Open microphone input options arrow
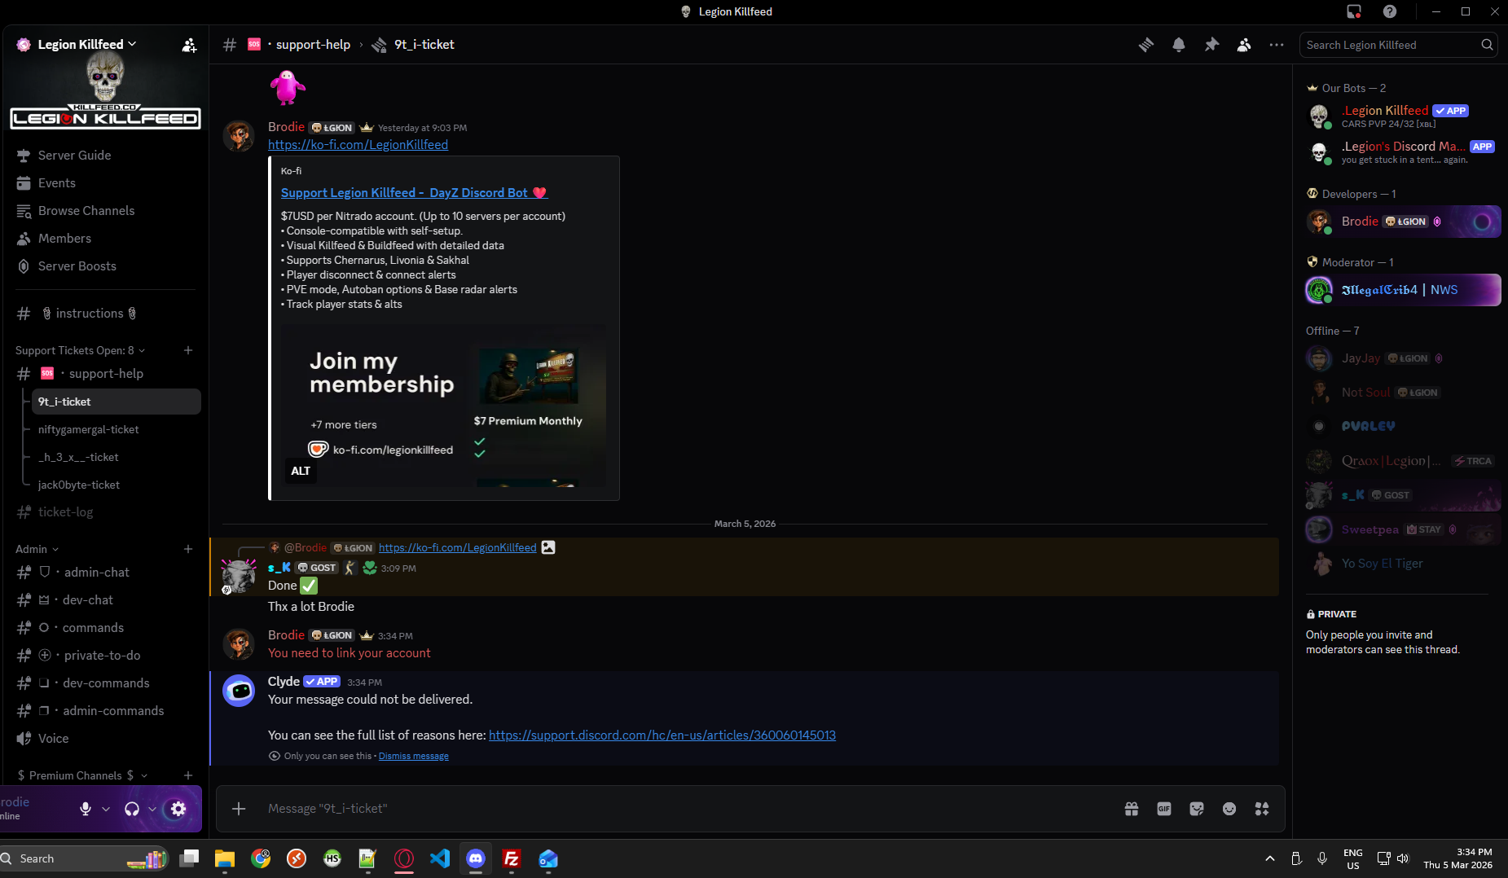This screenshot has width=1508, height=878. pyautogui.click(x=106, y=809)
